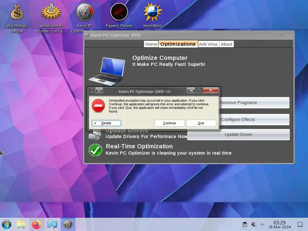Image resolution: width=308 pixels, height=231 pixels.
Task: Click the muted volume tray icon
Action: click(x=254, y=224)
